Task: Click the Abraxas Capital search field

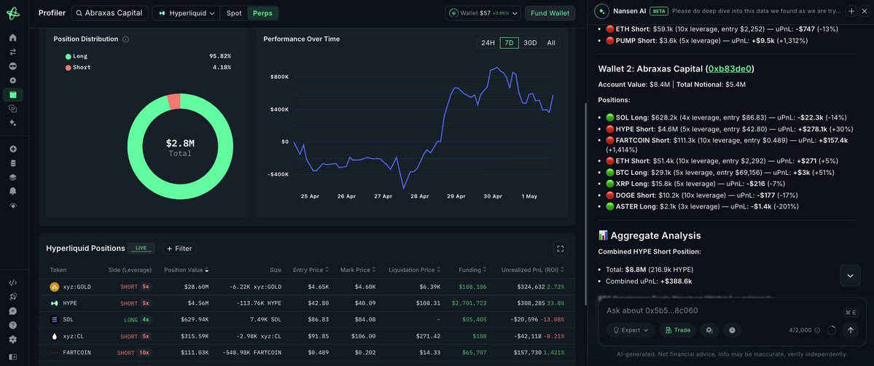Action: (x=110, y=13)
